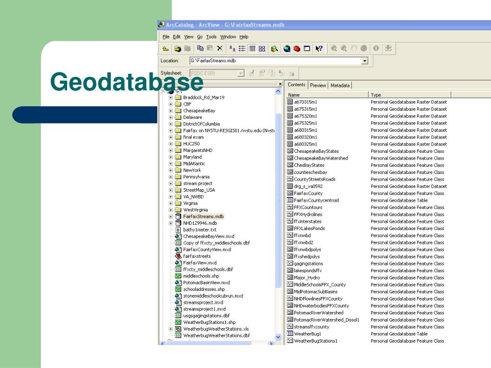
Task: Open the Search tool icon
Action: click(x=274, y=48)
